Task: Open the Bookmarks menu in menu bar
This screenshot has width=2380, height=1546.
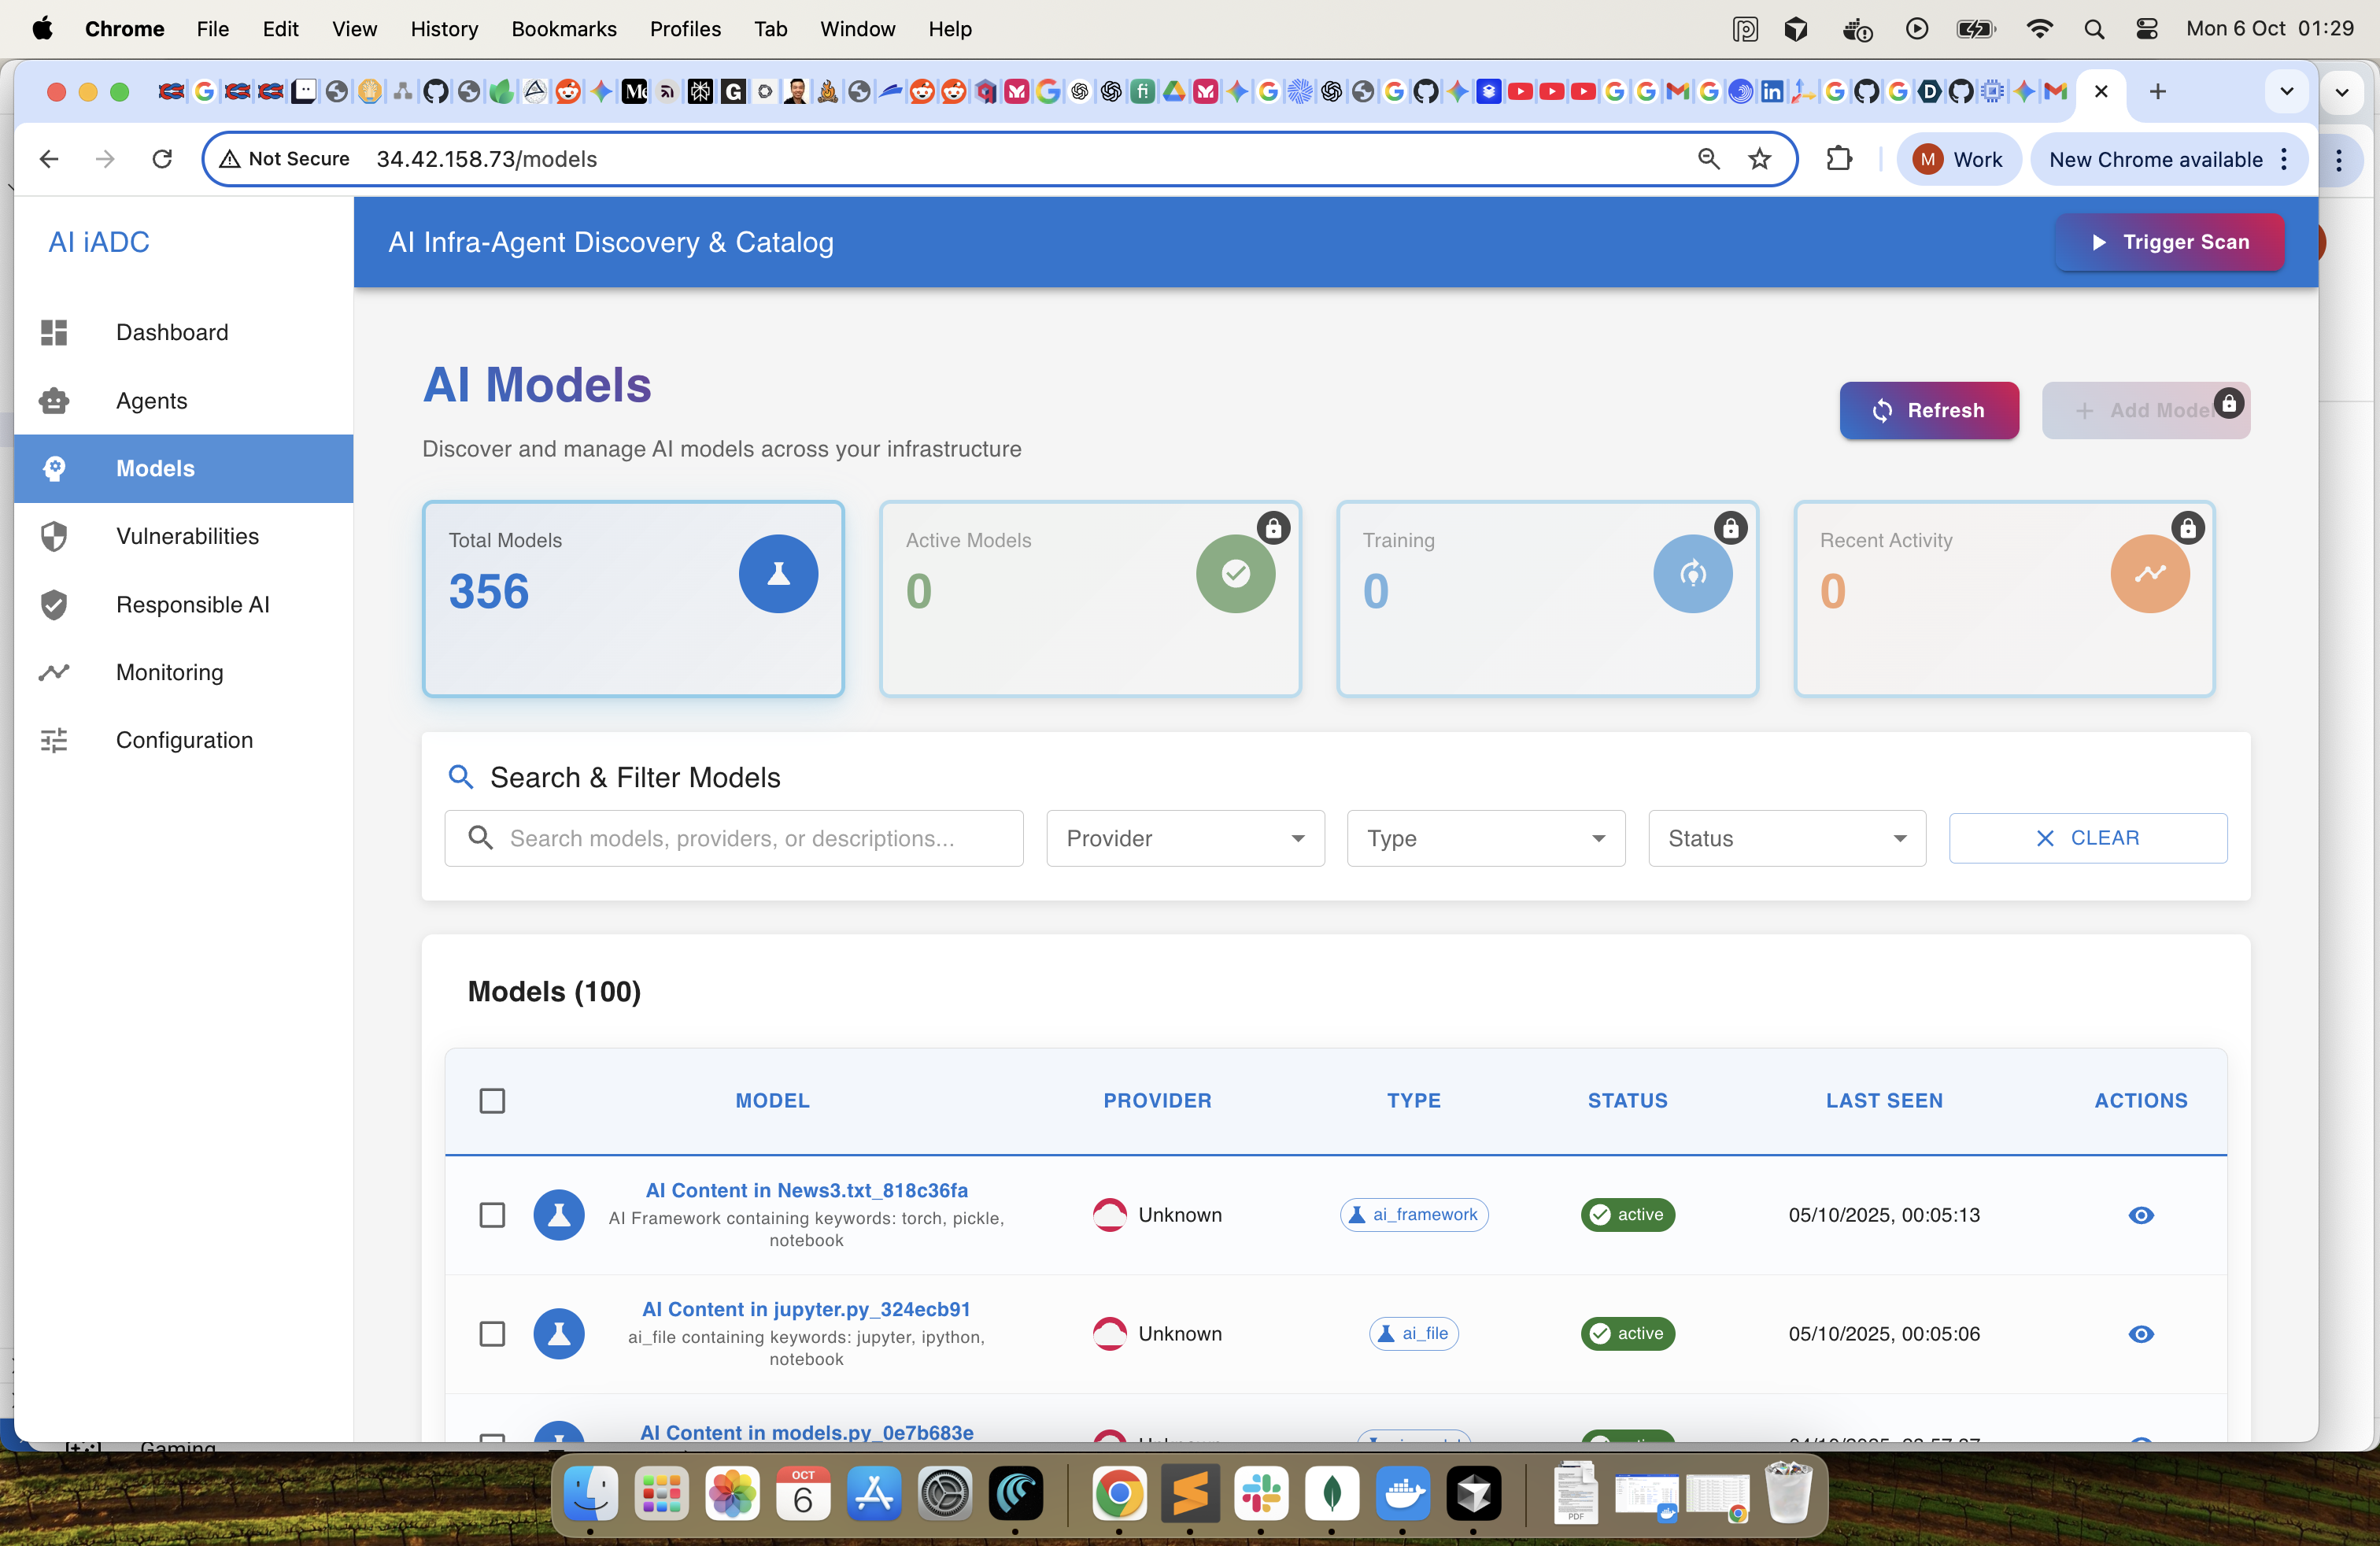Action: (564, 29)
